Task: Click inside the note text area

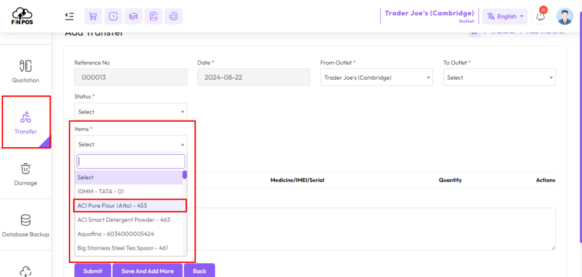Action: click(x=371, y=229)
